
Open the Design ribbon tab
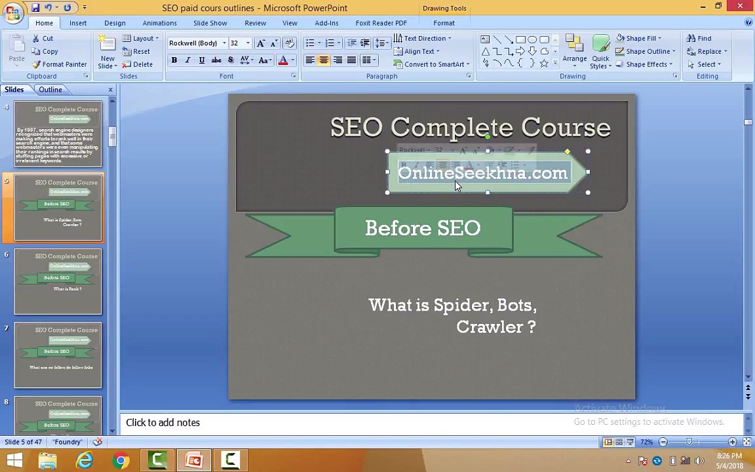pos(115,23)
